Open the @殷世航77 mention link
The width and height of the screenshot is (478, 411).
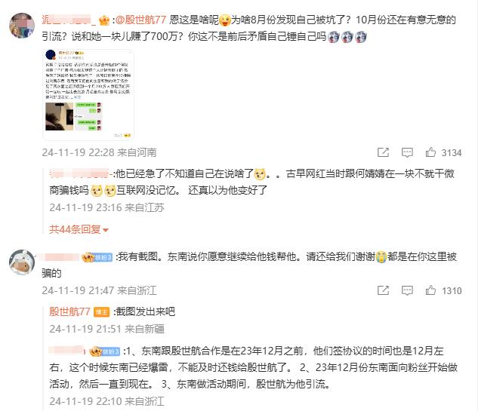tap(140, 20)
